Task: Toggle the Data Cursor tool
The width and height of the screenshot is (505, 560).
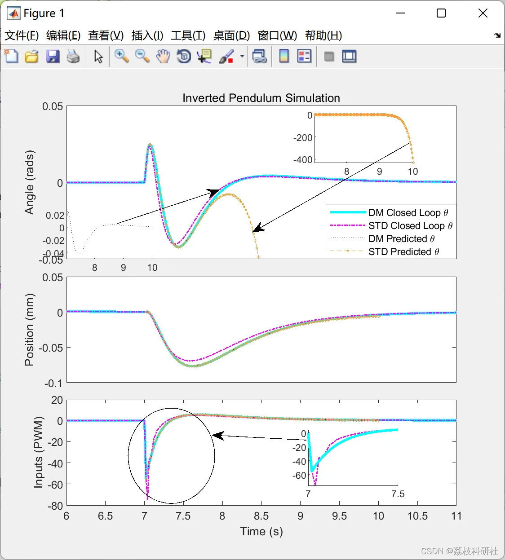Action: tap(205, 57)
